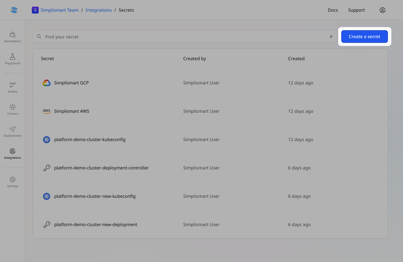Go to Integrations breadcrumb link
This screenshot has height=262, width=403.
pos(99,10)
